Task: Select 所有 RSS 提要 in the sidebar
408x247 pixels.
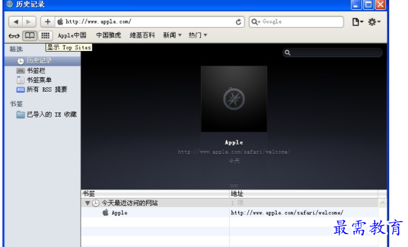Action: coord(42,90)
